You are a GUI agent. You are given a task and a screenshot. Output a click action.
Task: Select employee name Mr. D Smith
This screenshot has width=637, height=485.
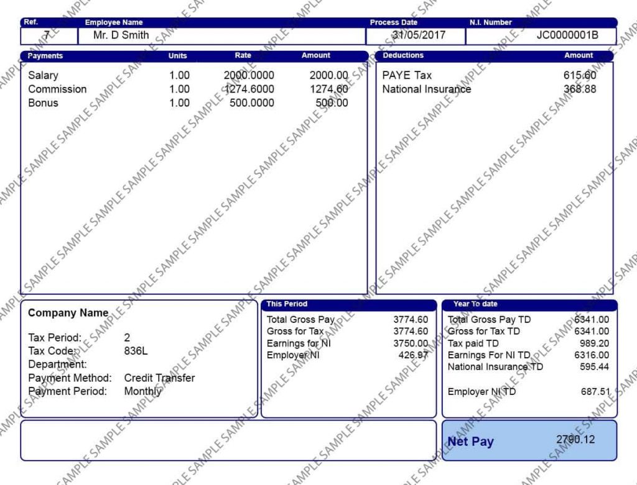[x=121, y=35]
